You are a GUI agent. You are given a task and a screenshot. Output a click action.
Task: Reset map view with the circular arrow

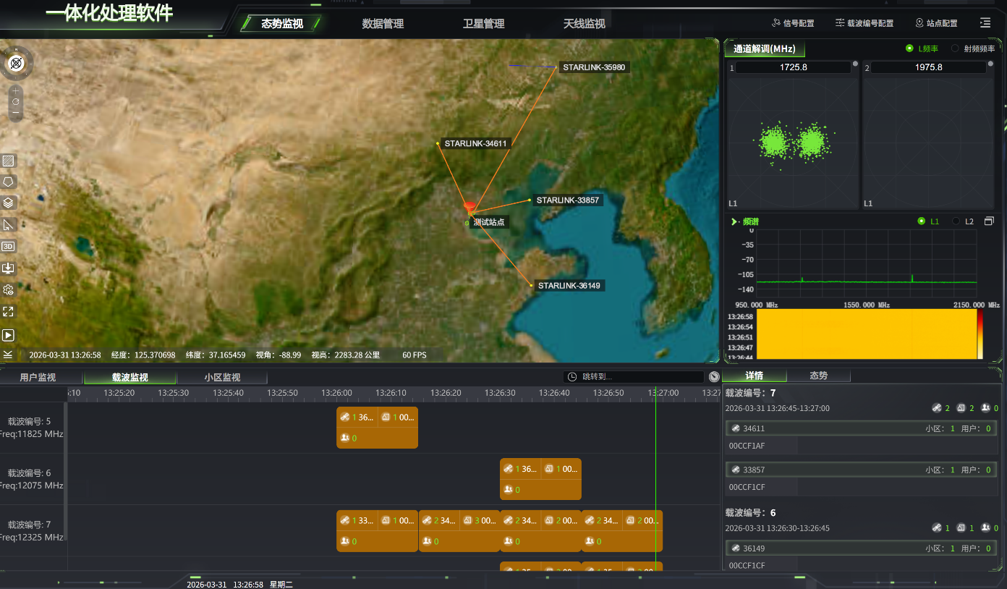click(15, 102)
